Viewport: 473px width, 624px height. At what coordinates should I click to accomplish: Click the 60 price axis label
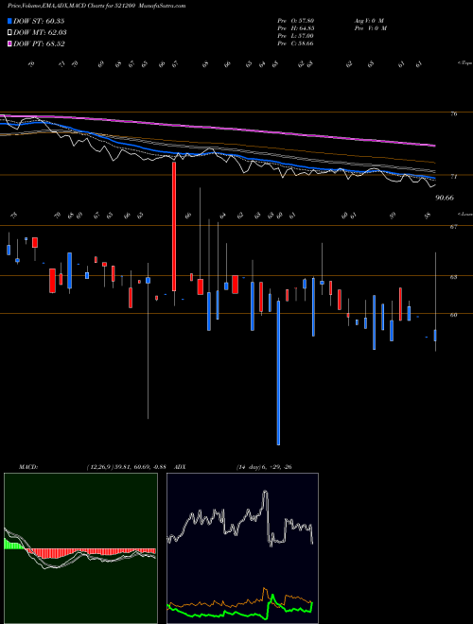coord(453,315)
